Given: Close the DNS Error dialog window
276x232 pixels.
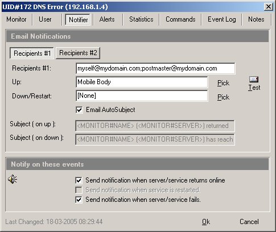Looking at the screenshot, I should [x=269, y=7].
